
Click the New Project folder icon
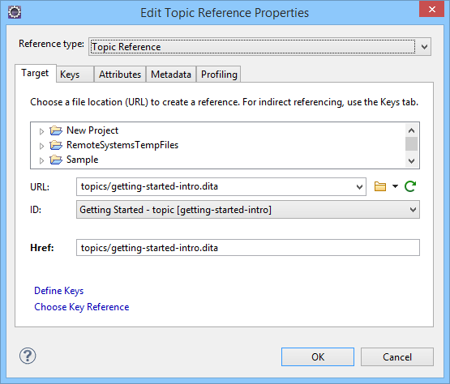pos(56,130)
